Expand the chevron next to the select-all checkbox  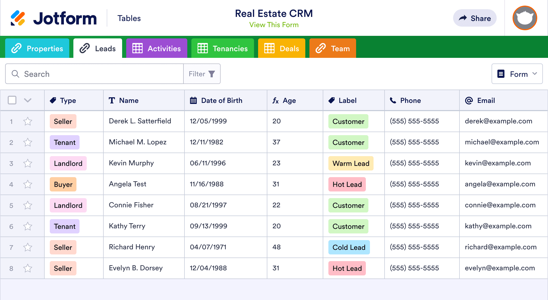pyautogui.click(x=28, y=100)
